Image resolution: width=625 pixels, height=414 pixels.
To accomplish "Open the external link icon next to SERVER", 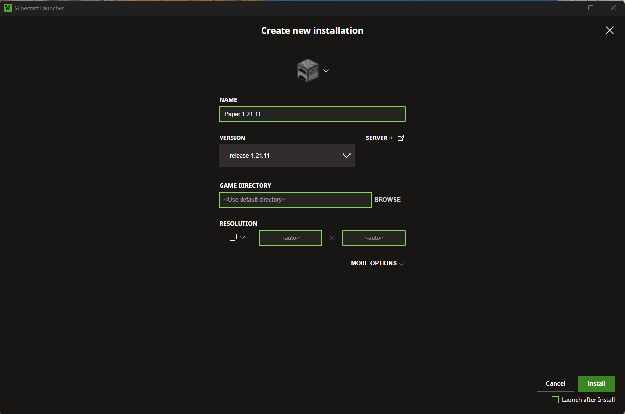I will (401, 138).
